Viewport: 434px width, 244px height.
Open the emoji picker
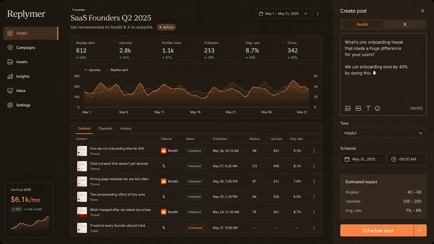click(378, 108)
